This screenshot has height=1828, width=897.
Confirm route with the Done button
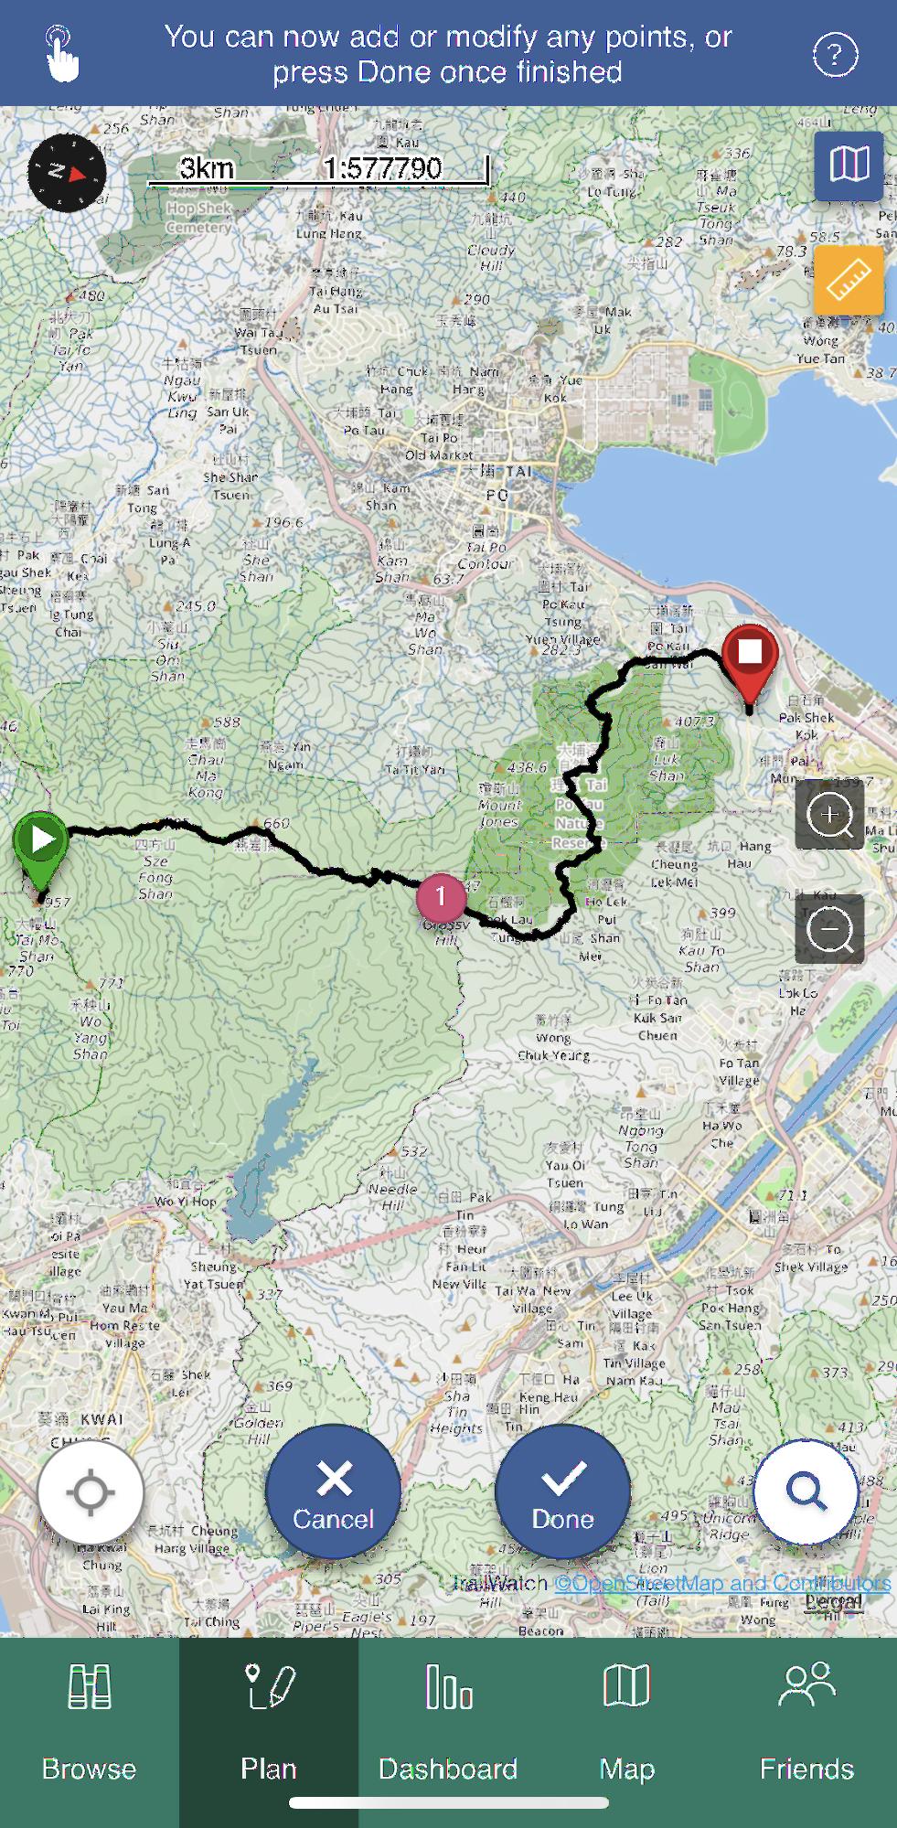[563, 1492]
